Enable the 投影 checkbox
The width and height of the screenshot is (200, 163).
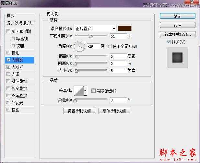pos(8,110)
